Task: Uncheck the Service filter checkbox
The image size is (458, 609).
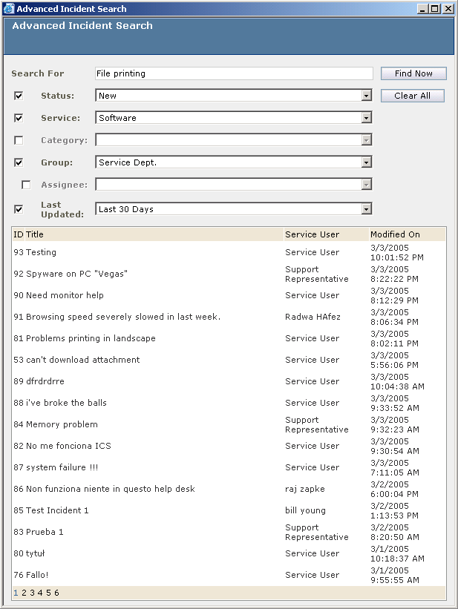Action: 19,118
